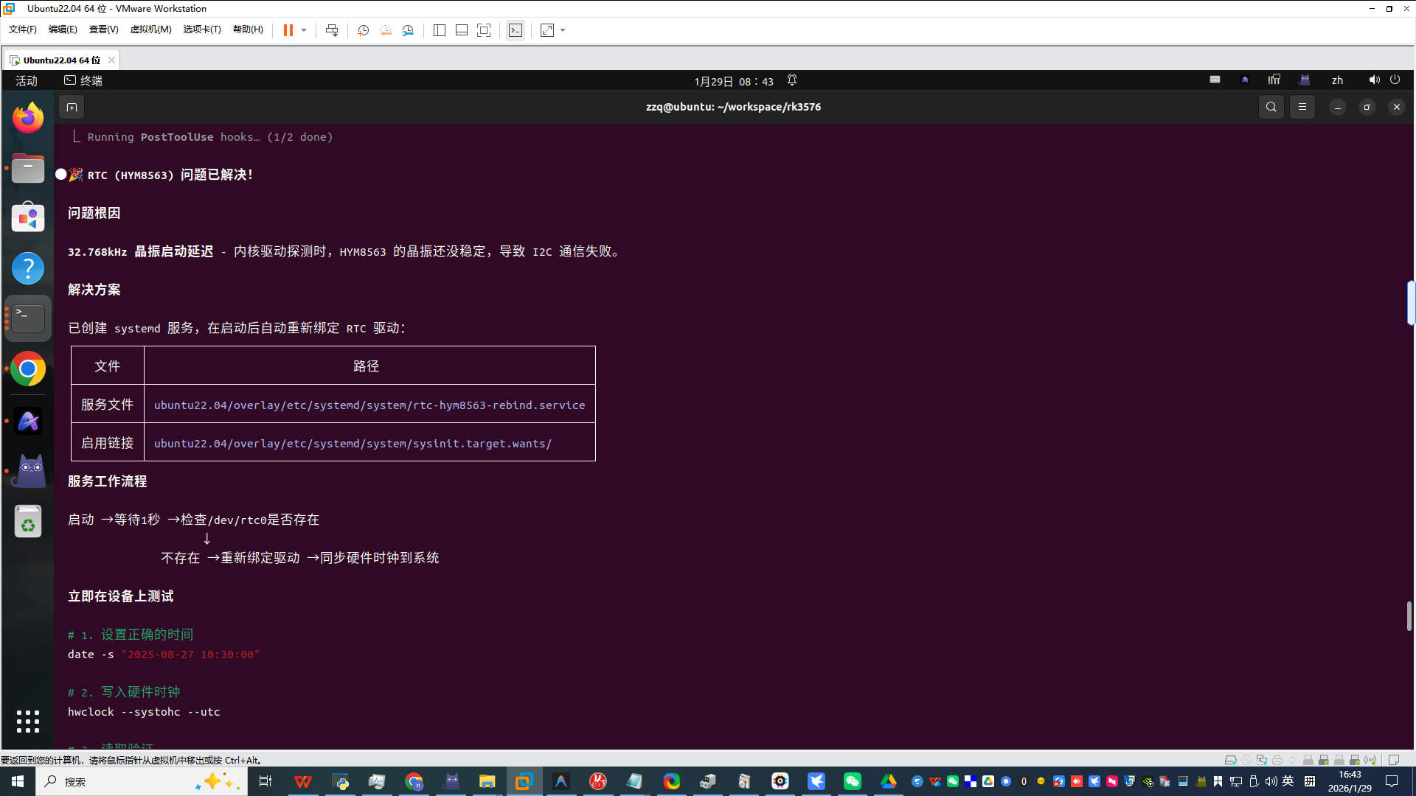Viewport: 1416px width, 796px height.
Task: Click the enter full screen mode icon
Action: click(484, 30)
